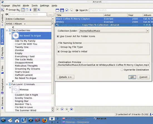This screenshot has height=124, width=153.
Task: Expand the dialog with Details >> button
Action: point(65,77)
